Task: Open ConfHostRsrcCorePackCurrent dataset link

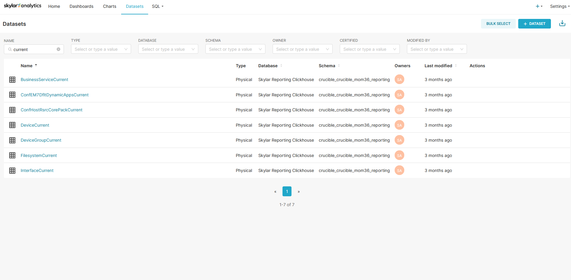Action: point(52,110)
